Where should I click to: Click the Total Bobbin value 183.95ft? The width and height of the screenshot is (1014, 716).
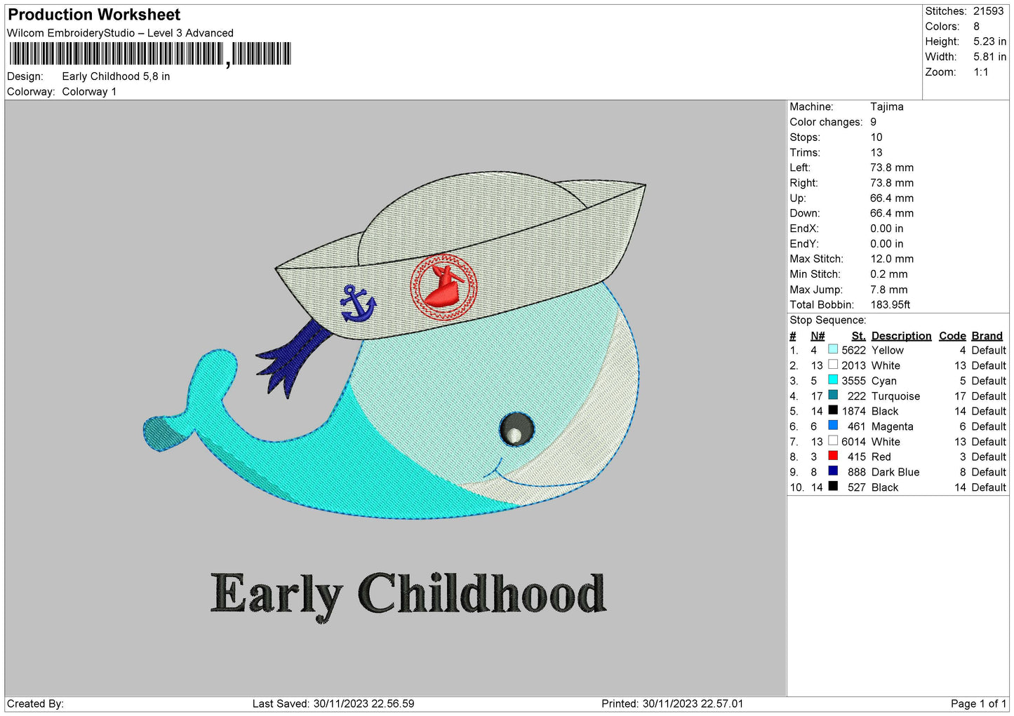coord(890,304)
